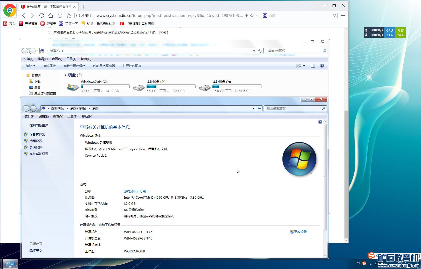This screenshot has height=269, width=421.
Task: Click the 搜索控制面板 search box
Action: [x=295, y=108]
